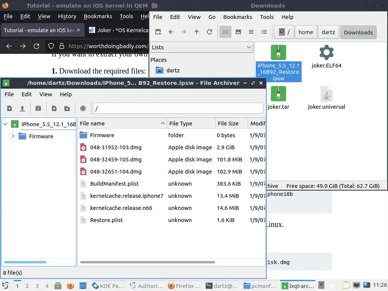Click Firefox tracking protection shield icon
The width and height of the screenshot is (388, 291).
point(51,46)
